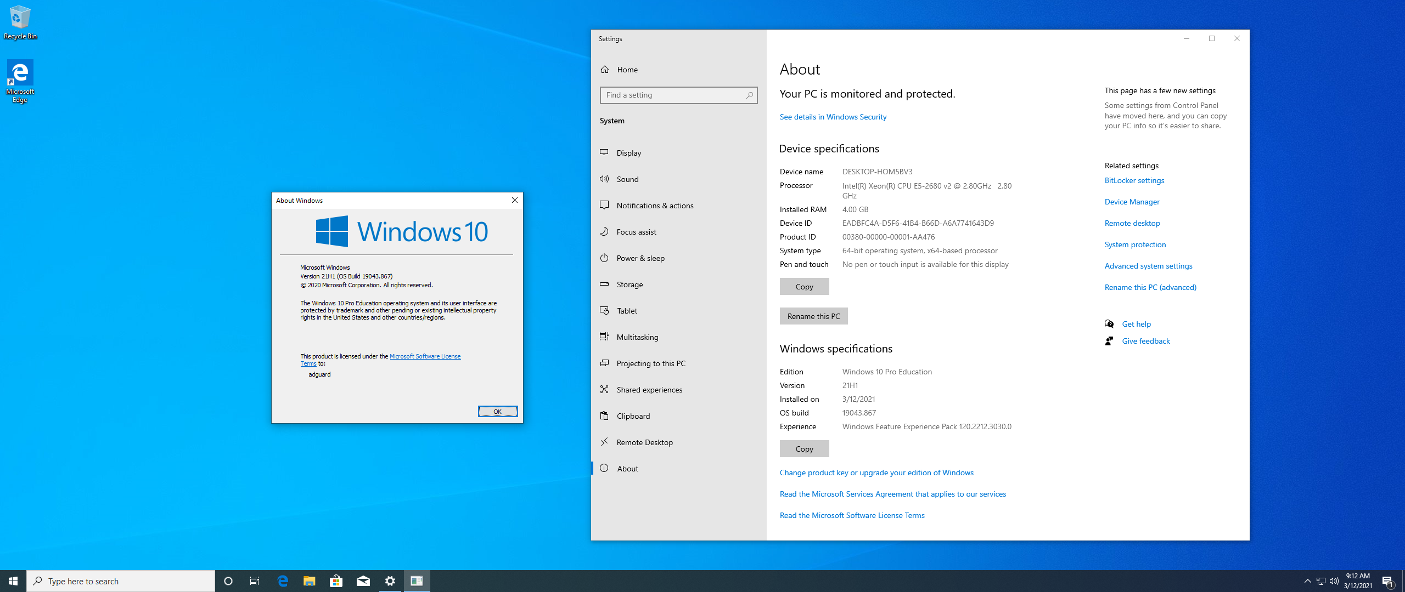Image resolution: width=1405 pixels, height=592 pixels.
Task: Open Clipboard settings page
Action: click(678, 416)
